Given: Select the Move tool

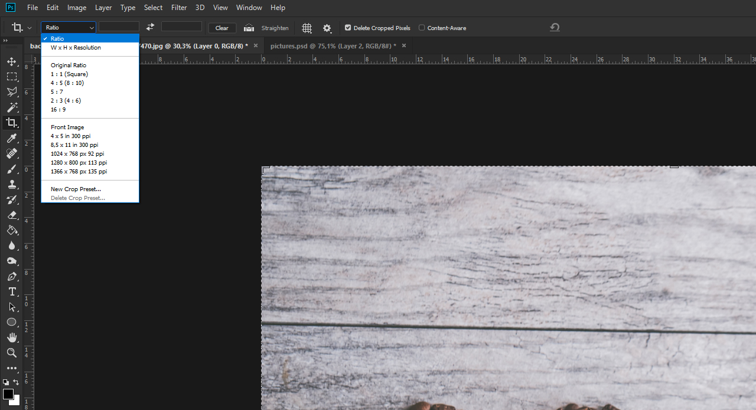Looking at the screenshot, I should click(12, 61).
